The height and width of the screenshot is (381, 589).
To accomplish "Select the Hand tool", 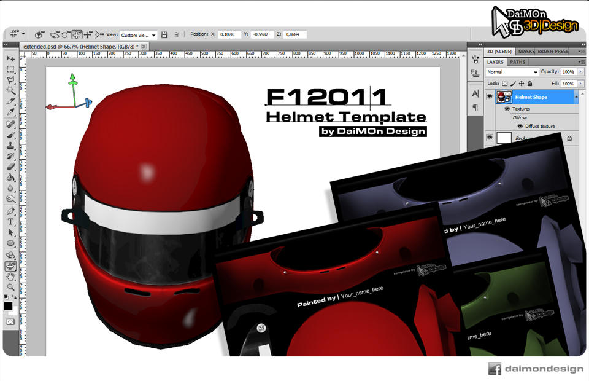I will click(10, 277).
